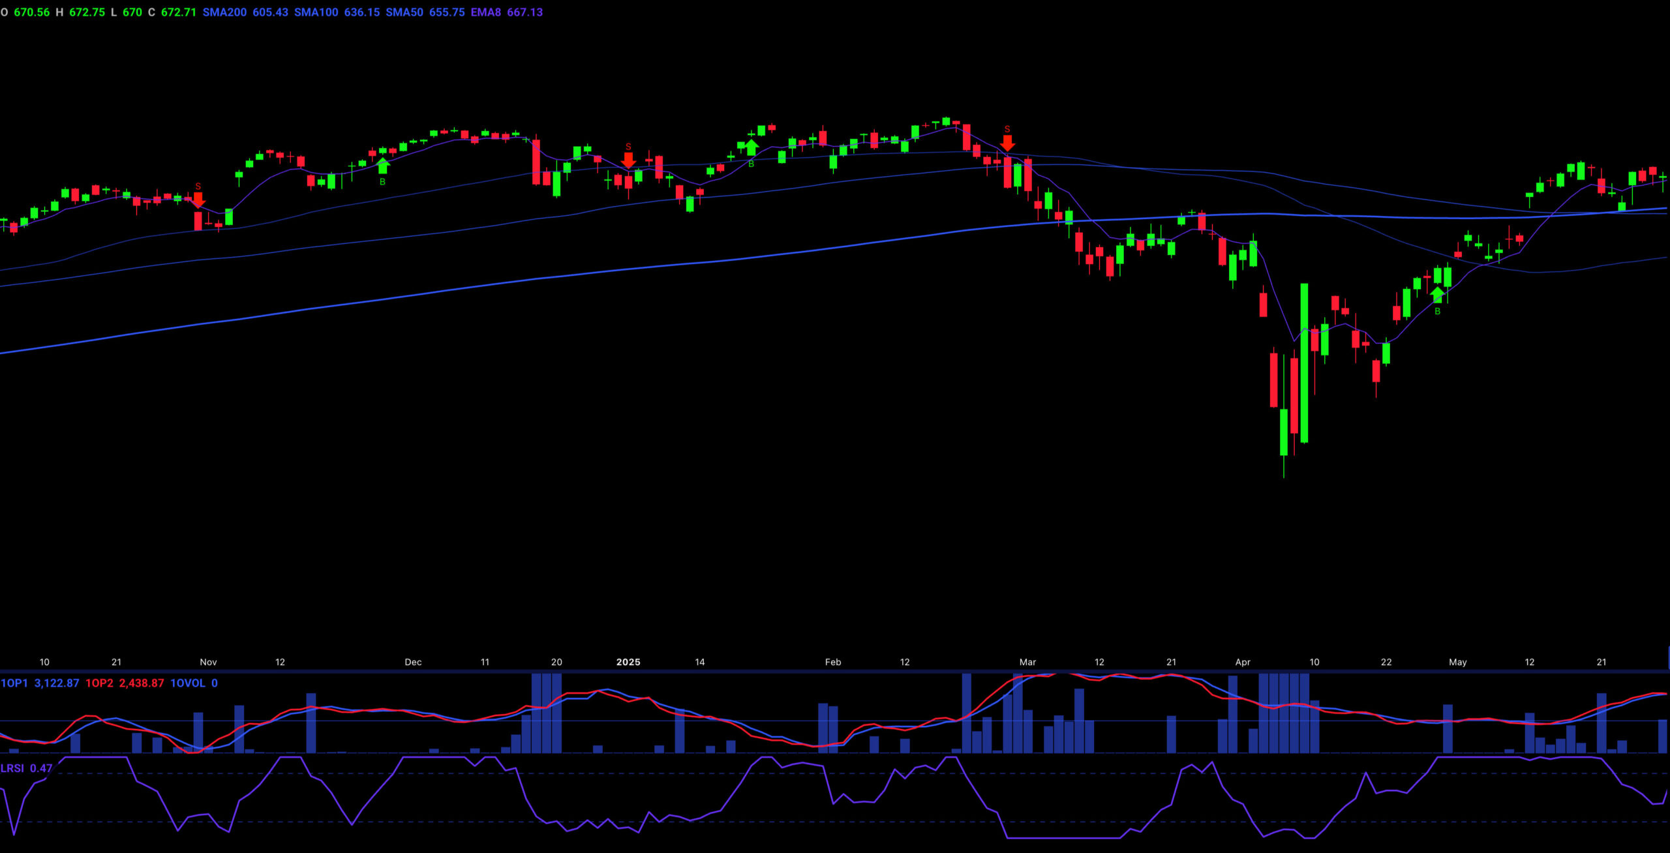This screenshot has width=1670, height=853.
Task: Click the Dec label on the time axis
Action: click(413, 662)
